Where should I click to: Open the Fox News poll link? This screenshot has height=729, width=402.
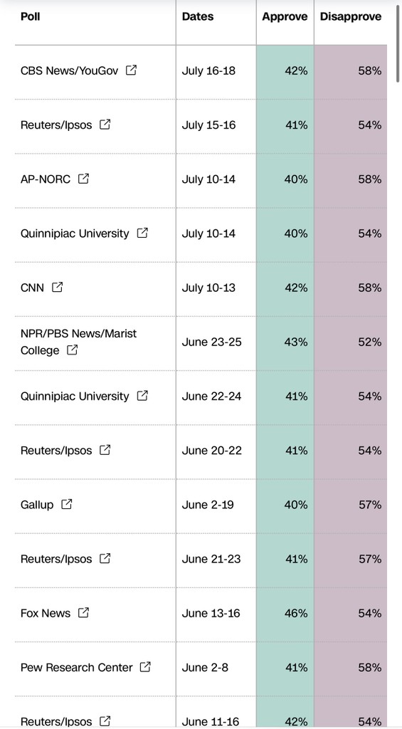click(46, 613)
